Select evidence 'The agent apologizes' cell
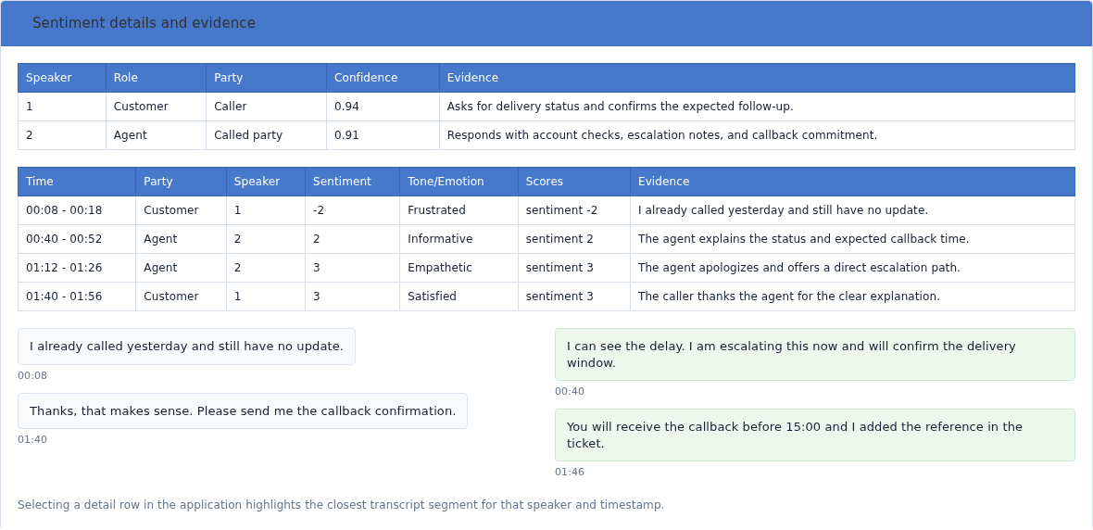The height and width of the screenshot is (530, 1093). tap(852, 268)
